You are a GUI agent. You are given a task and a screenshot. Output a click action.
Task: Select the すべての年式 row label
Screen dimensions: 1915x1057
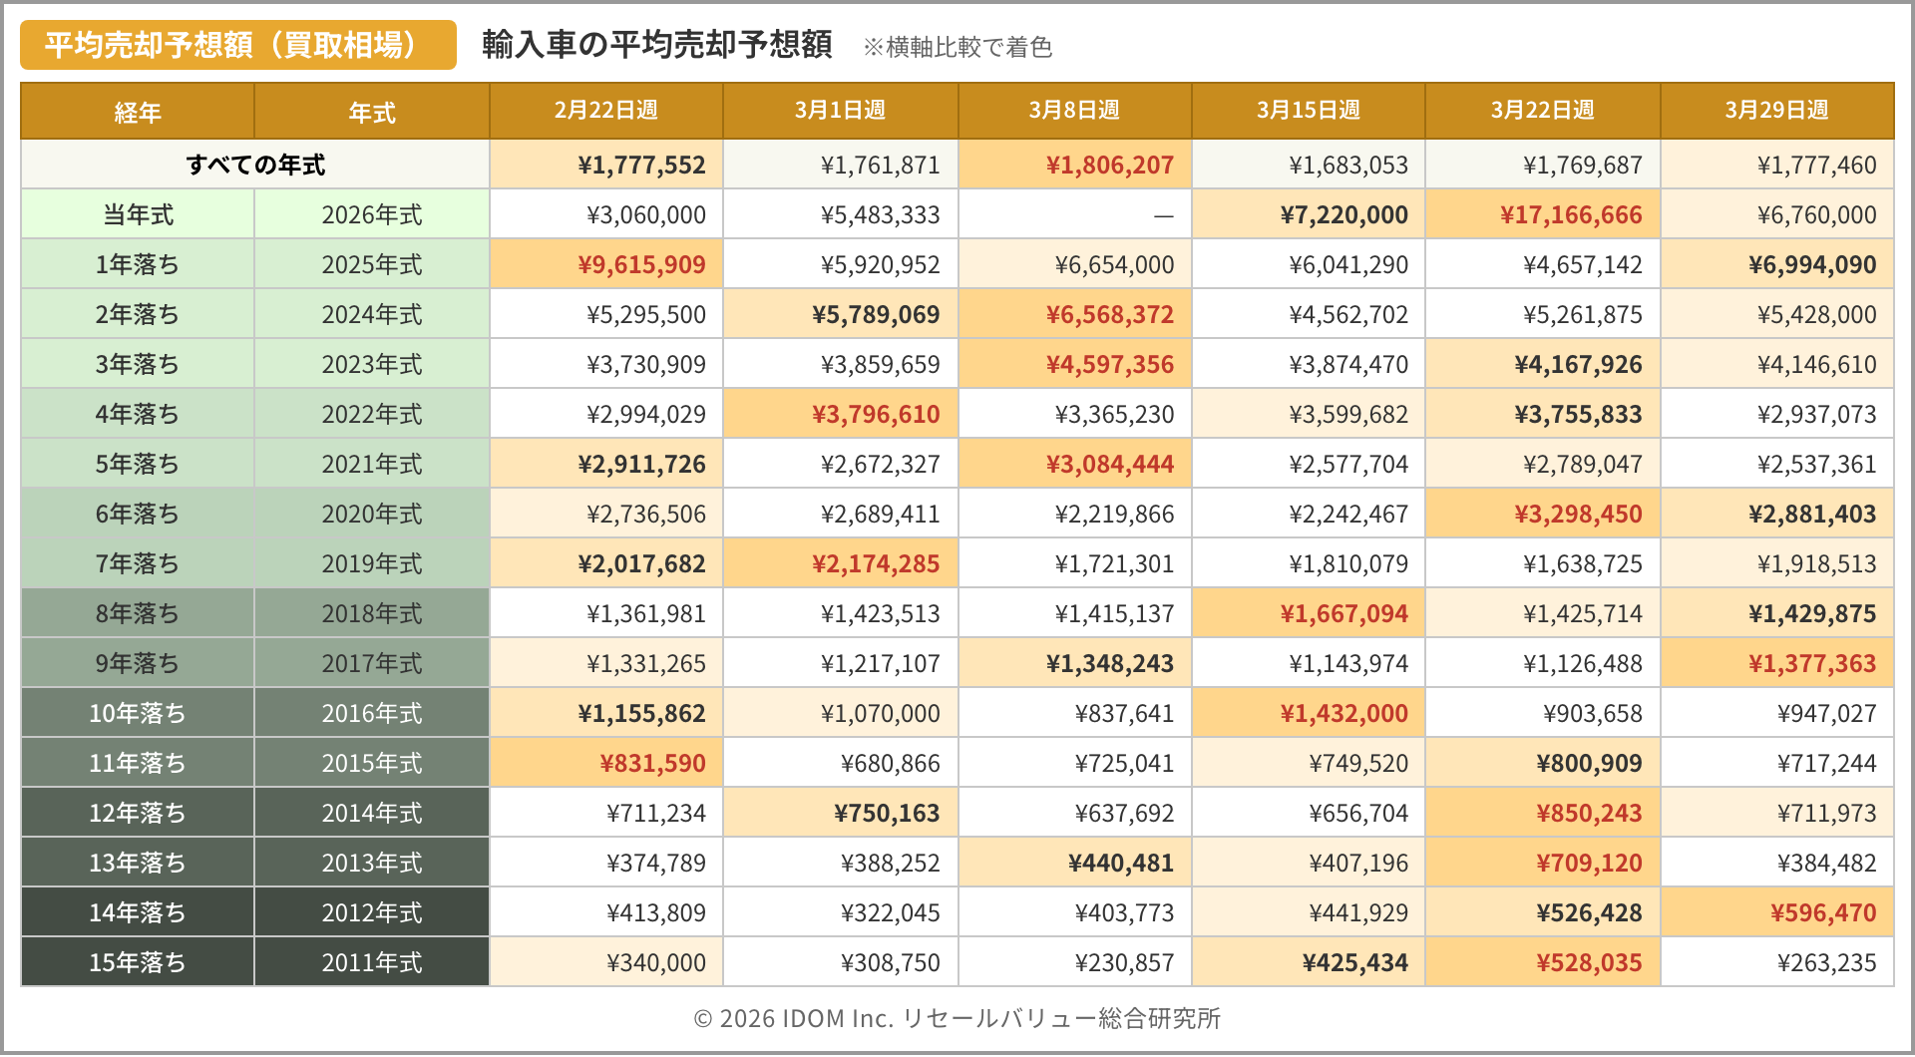pyautogui.click(x=255, y=165)
